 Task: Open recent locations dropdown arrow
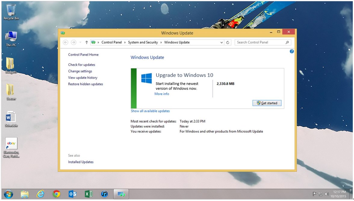coord(80,42)
